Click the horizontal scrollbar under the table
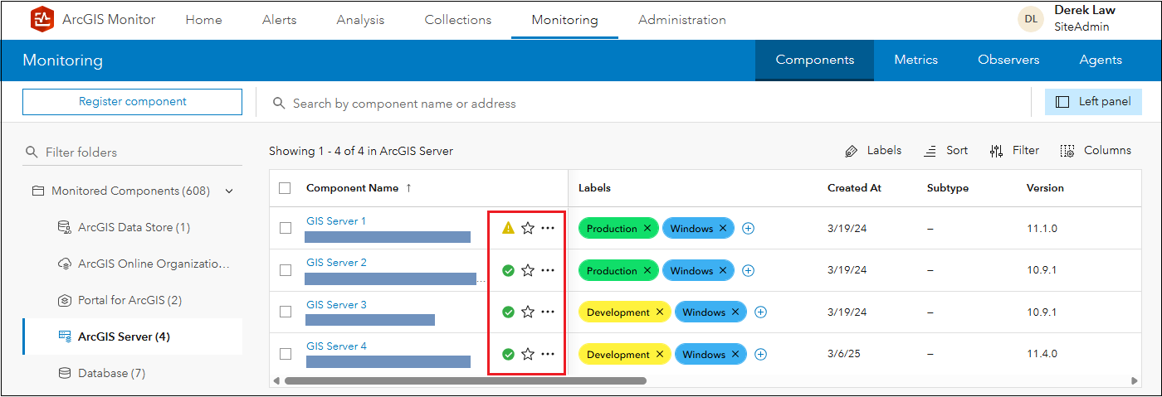The height and width of the screenshot is (397, 1162). [465, 381]
